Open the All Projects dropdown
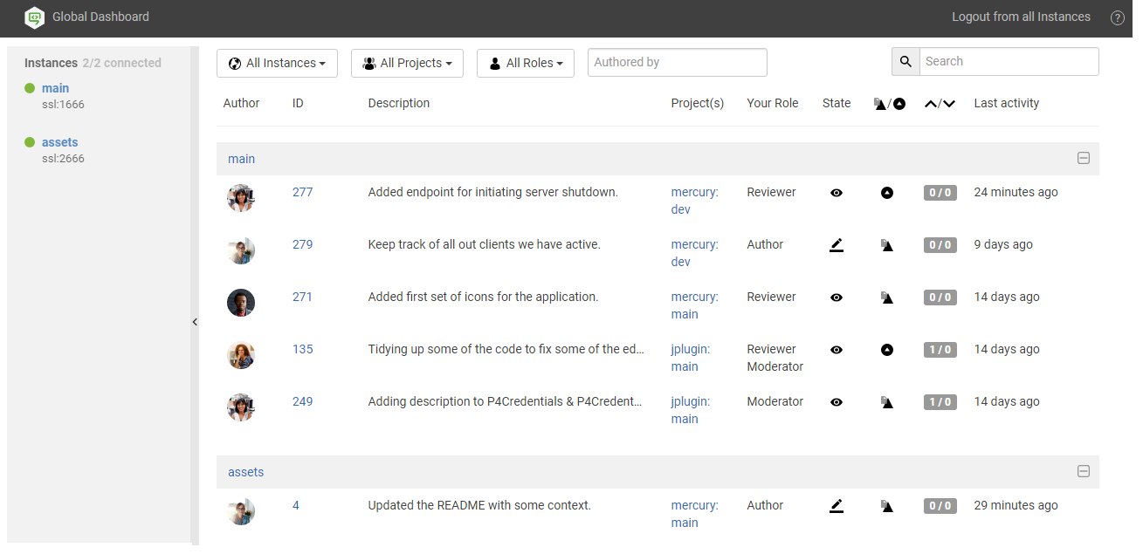Screen dimensions: 1143x554 click(407, 63)
